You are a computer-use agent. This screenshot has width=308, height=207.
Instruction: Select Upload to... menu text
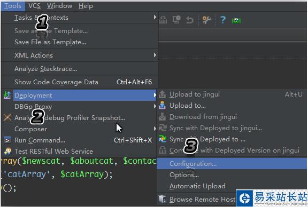tap(188, 106)
